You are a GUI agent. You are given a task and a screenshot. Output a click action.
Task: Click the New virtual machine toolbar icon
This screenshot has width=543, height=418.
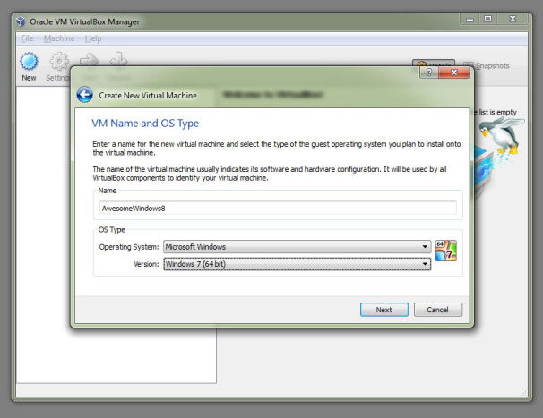pyautogui.click(x=29, y=62)
